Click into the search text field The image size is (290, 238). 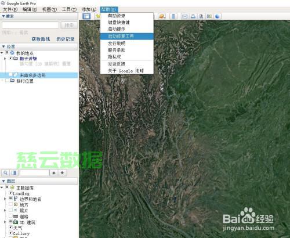tap(30, 25)
